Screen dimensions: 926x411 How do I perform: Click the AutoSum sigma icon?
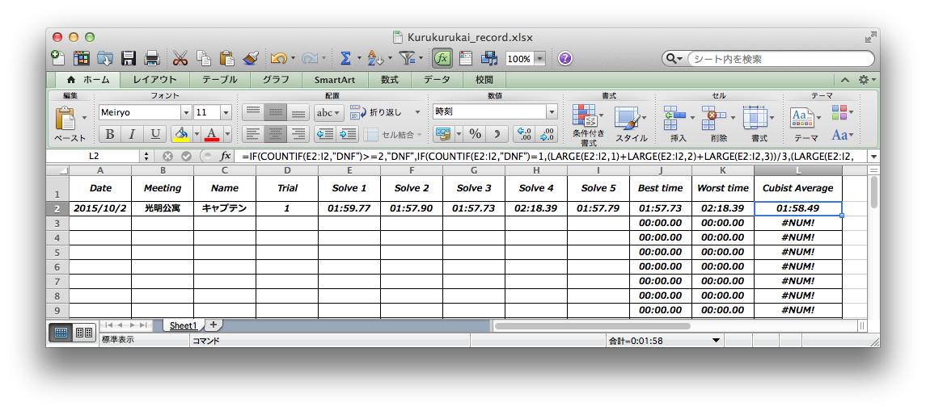click(x=345, y=58)
